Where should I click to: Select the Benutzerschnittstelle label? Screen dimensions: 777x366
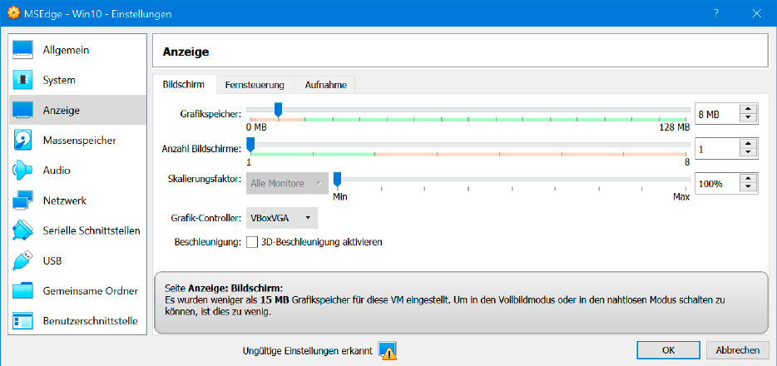(90, 321)
